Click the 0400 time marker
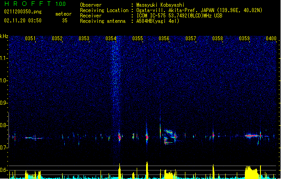The width and height of the screenshot is (281, 179). click(271, 38)
